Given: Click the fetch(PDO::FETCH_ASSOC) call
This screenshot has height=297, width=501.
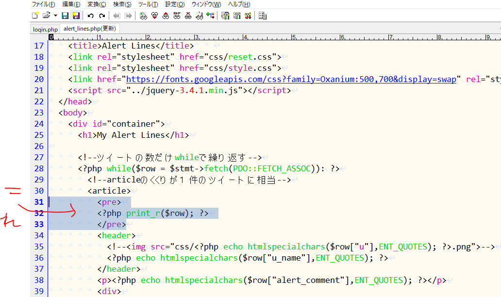Looking at the screenshot, I should [260, 168].
